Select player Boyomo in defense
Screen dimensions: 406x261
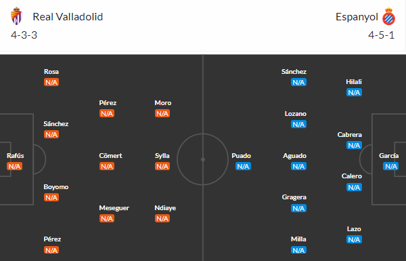click(56, 187)
